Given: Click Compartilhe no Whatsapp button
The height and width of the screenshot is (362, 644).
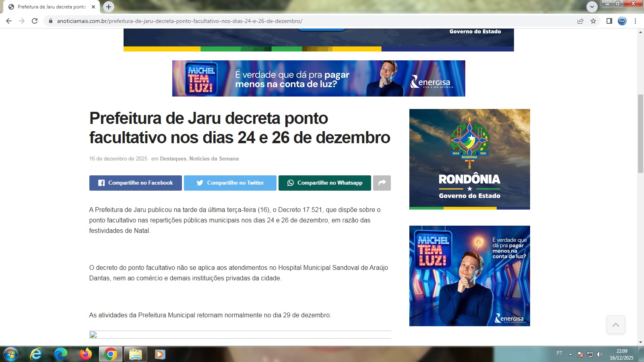Looking at the screenshot, I should pyautogui.click(x=324, y=183).
